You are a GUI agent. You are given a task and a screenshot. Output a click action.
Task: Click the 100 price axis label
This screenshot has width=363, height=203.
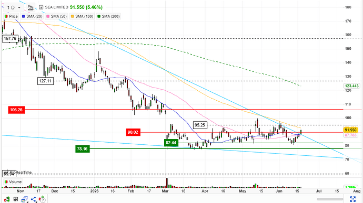tap(348, 118)
